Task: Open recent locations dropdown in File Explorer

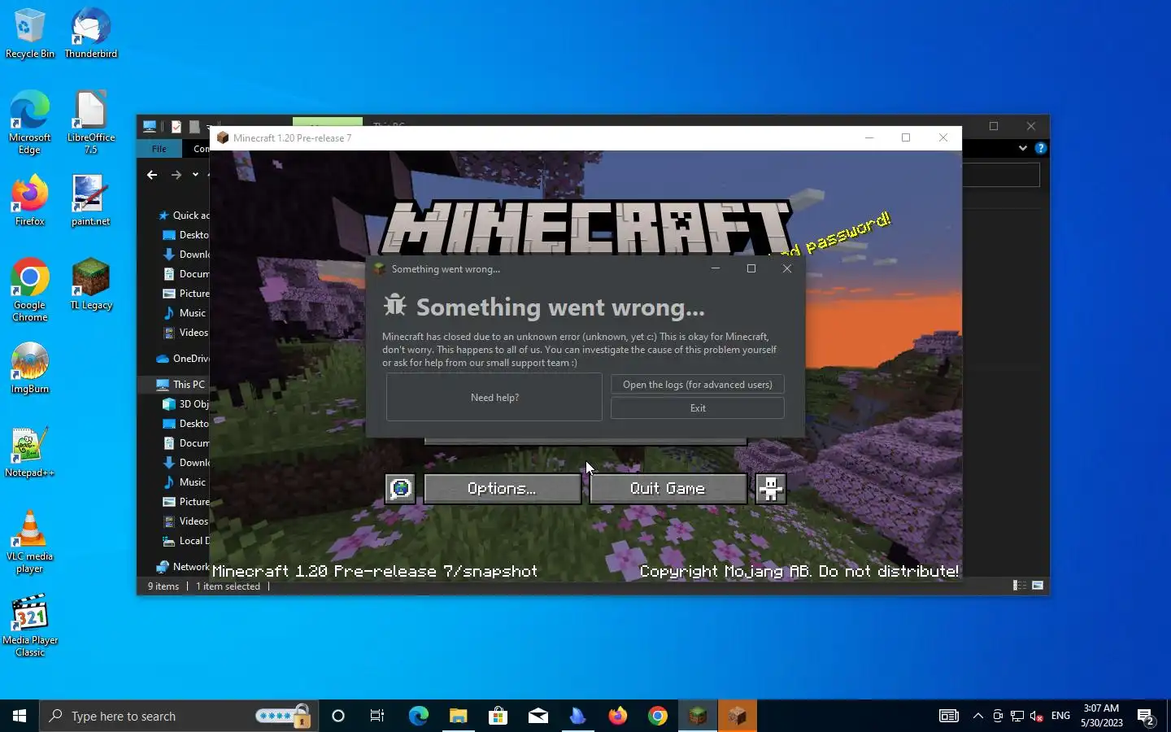Action: [195, 175]
